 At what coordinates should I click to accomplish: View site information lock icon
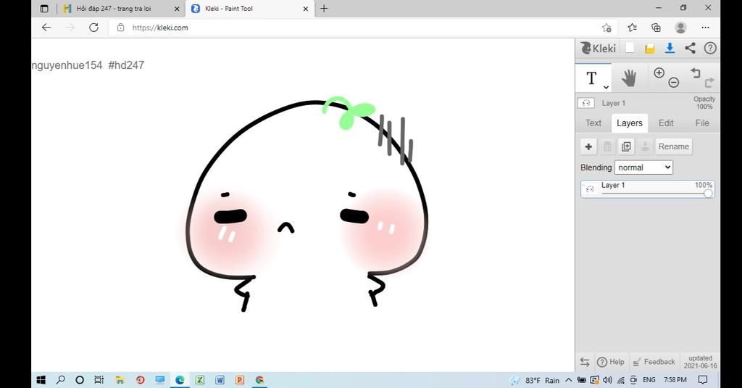(121, 28)
